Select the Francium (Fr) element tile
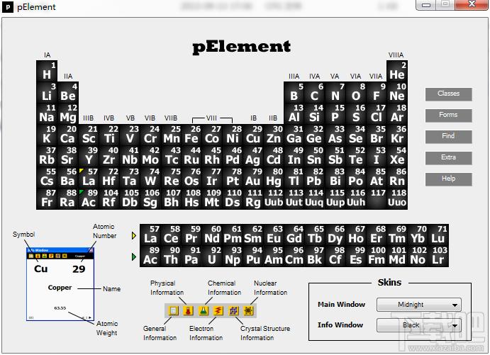This screenshot has height=355, width=490. click(x=47, y=198)
